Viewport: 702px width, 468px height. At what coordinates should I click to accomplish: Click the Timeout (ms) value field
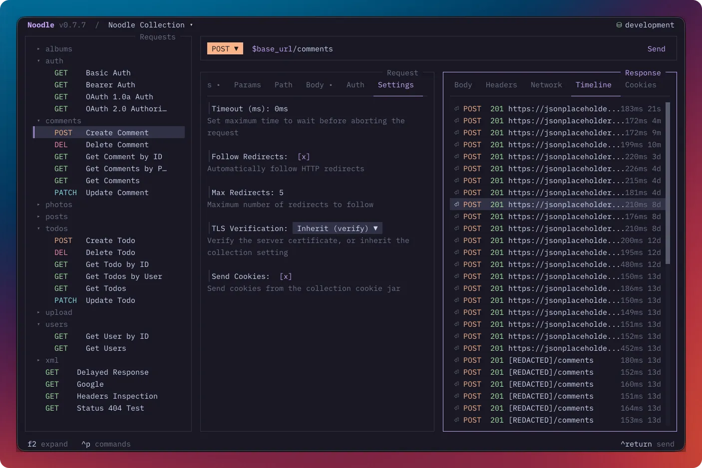(281, 109)
